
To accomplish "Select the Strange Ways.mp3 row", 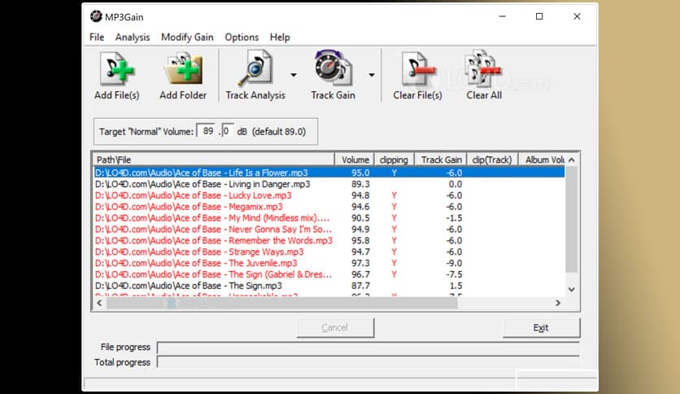I will coord(329,252).
